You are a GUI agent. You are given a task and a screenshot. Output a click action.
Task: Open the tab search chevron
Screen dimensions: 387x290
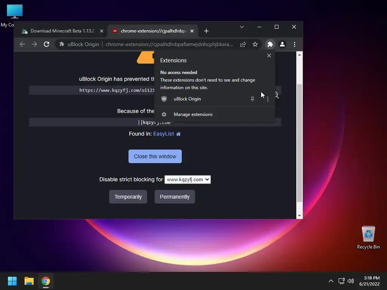[242, 27]
